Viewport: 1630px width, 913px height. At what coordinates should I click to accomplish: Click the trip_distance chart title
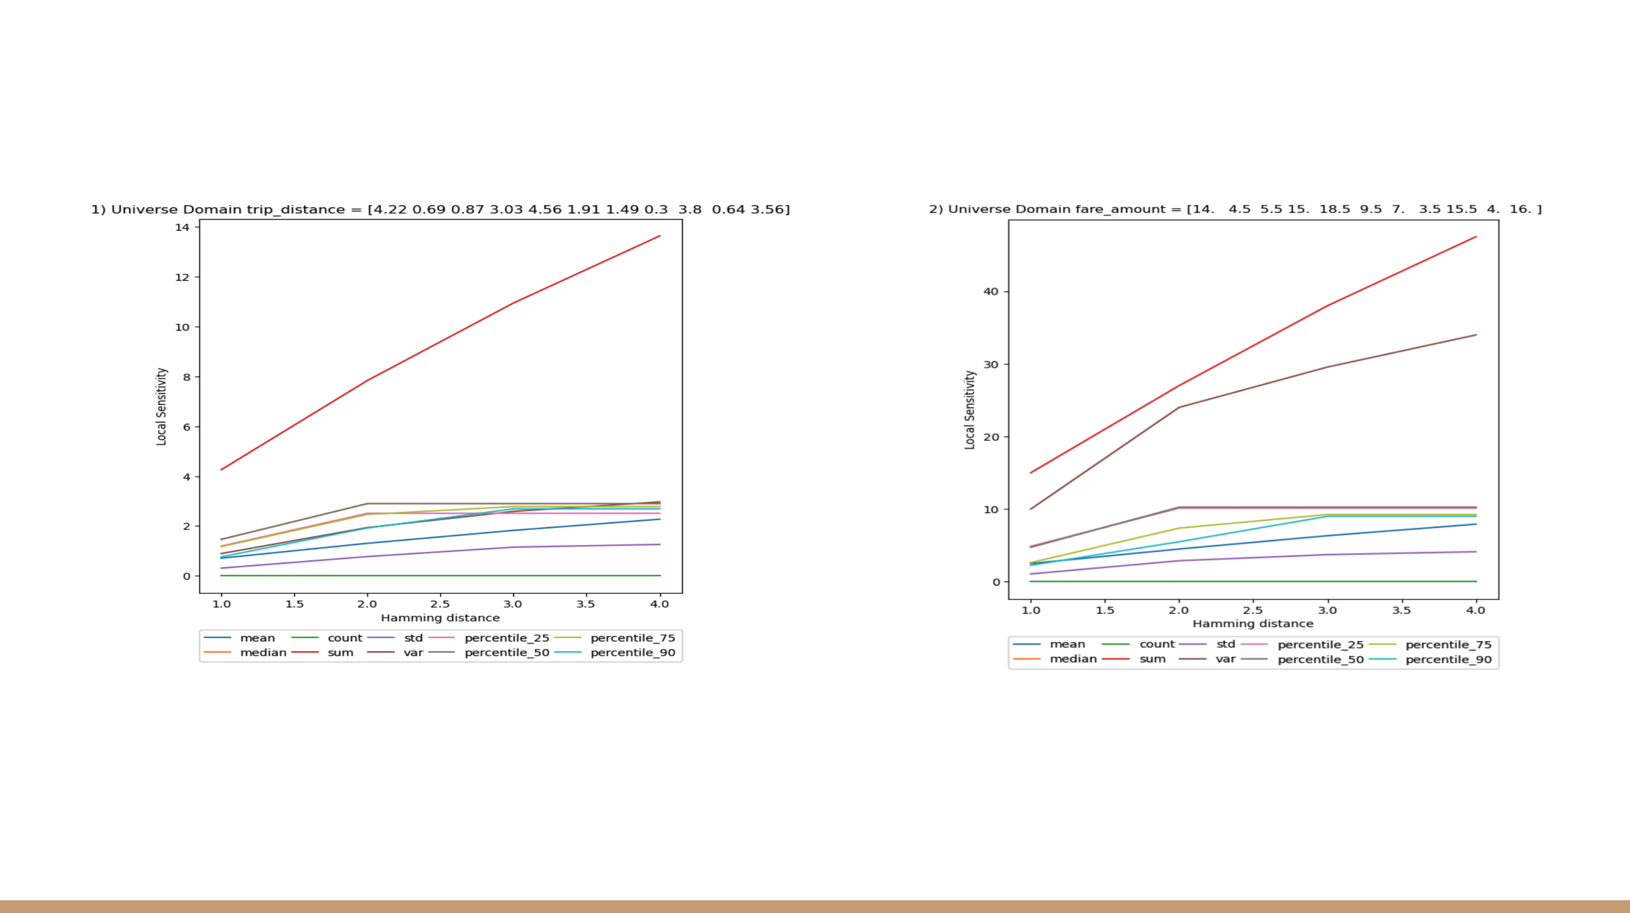pyautogui.click(x=440, y=209)
